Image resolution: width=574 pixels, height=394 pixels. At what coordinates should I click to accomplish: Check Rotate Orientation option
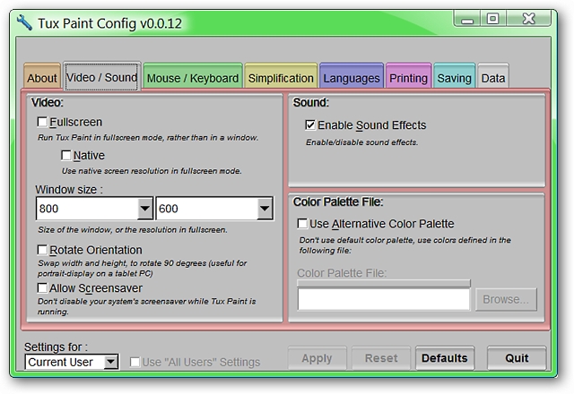(42, 250)
